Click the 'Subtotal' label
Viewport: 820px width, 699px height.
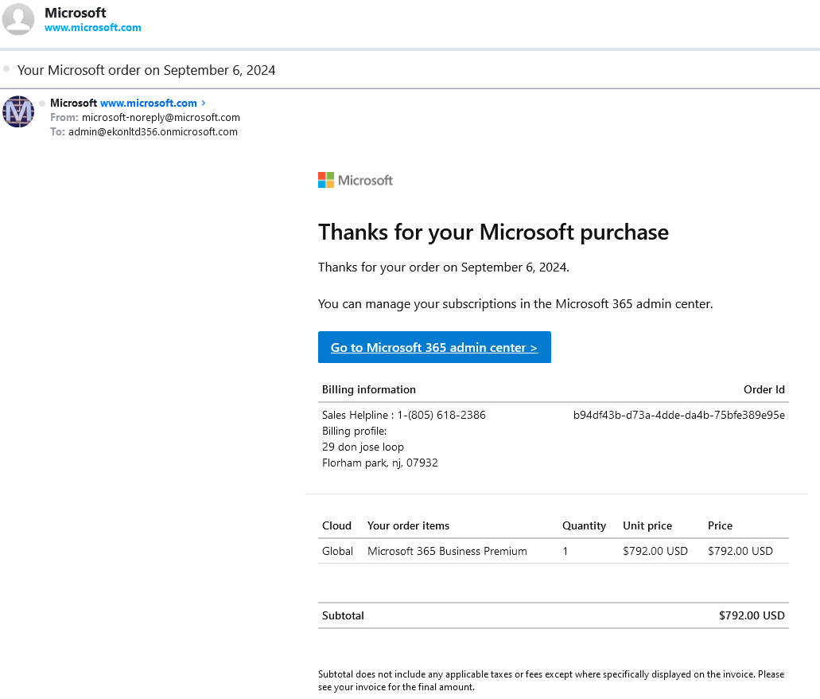pyautogui.click(x=343, y=615)
